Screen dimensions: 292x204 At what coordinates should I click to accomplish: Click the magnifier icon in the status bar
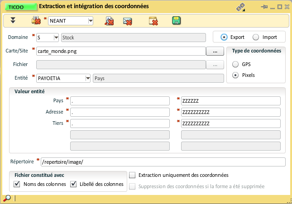click(7, 198)
